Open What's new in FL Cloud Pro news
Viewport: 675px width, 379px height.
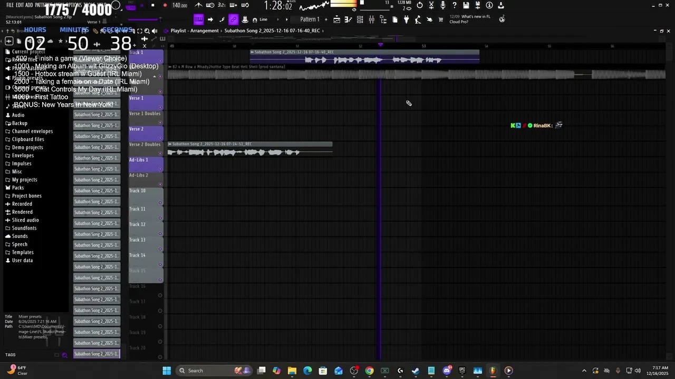pos(470,19)
